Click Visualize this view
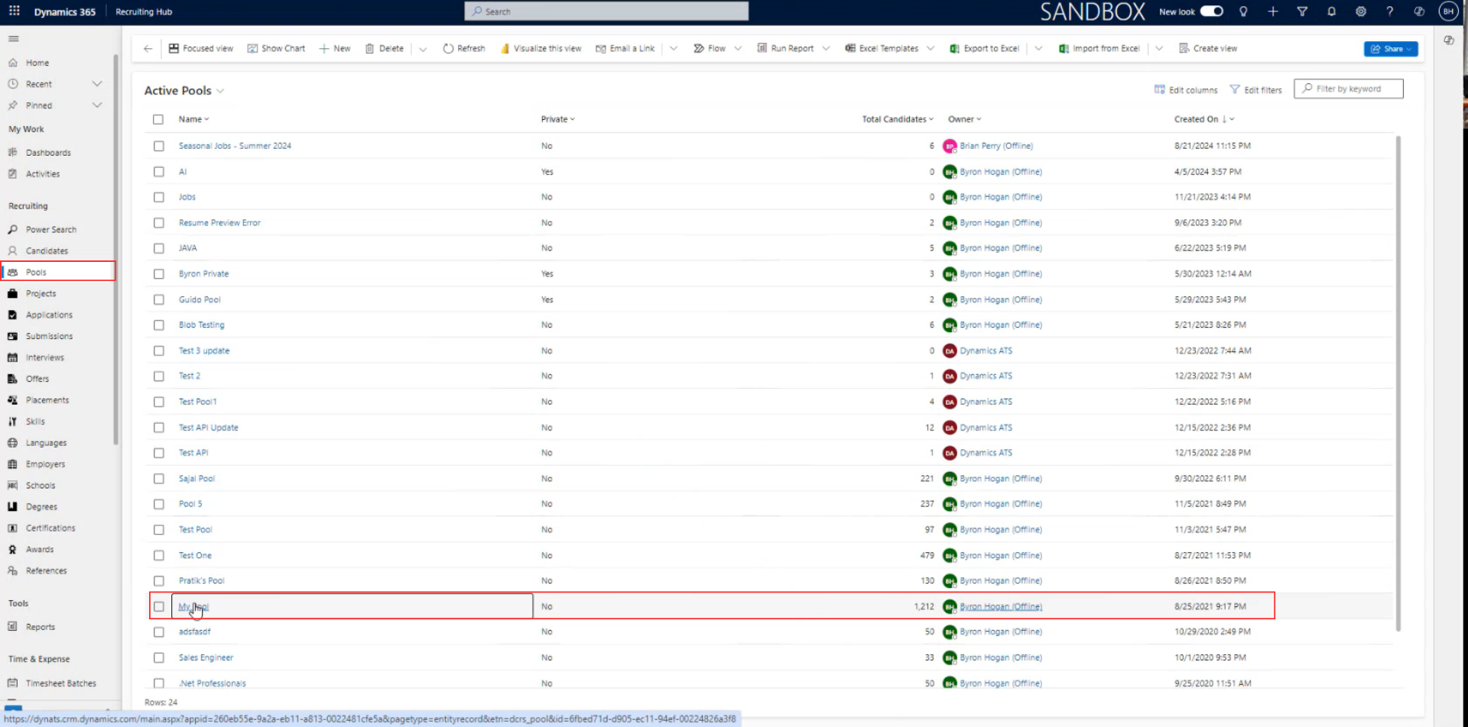1468x727 pixels. coord(541,48)
